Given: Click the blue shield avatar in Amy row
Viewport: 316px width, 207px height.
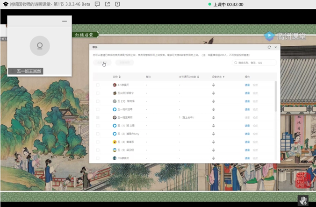Looking at the screenshot, I should (x=115, y=134).
